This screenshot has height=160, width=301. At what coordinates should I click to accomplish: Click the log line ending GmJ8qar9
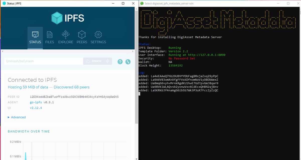[x=178, y=83]
